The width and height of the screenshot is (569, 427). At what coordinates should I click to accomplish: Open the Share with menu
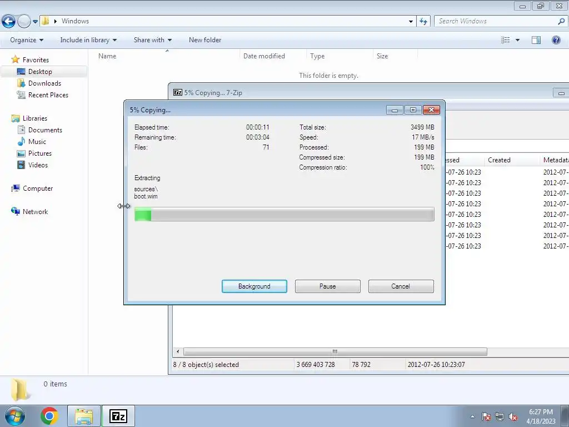point(153,40)
